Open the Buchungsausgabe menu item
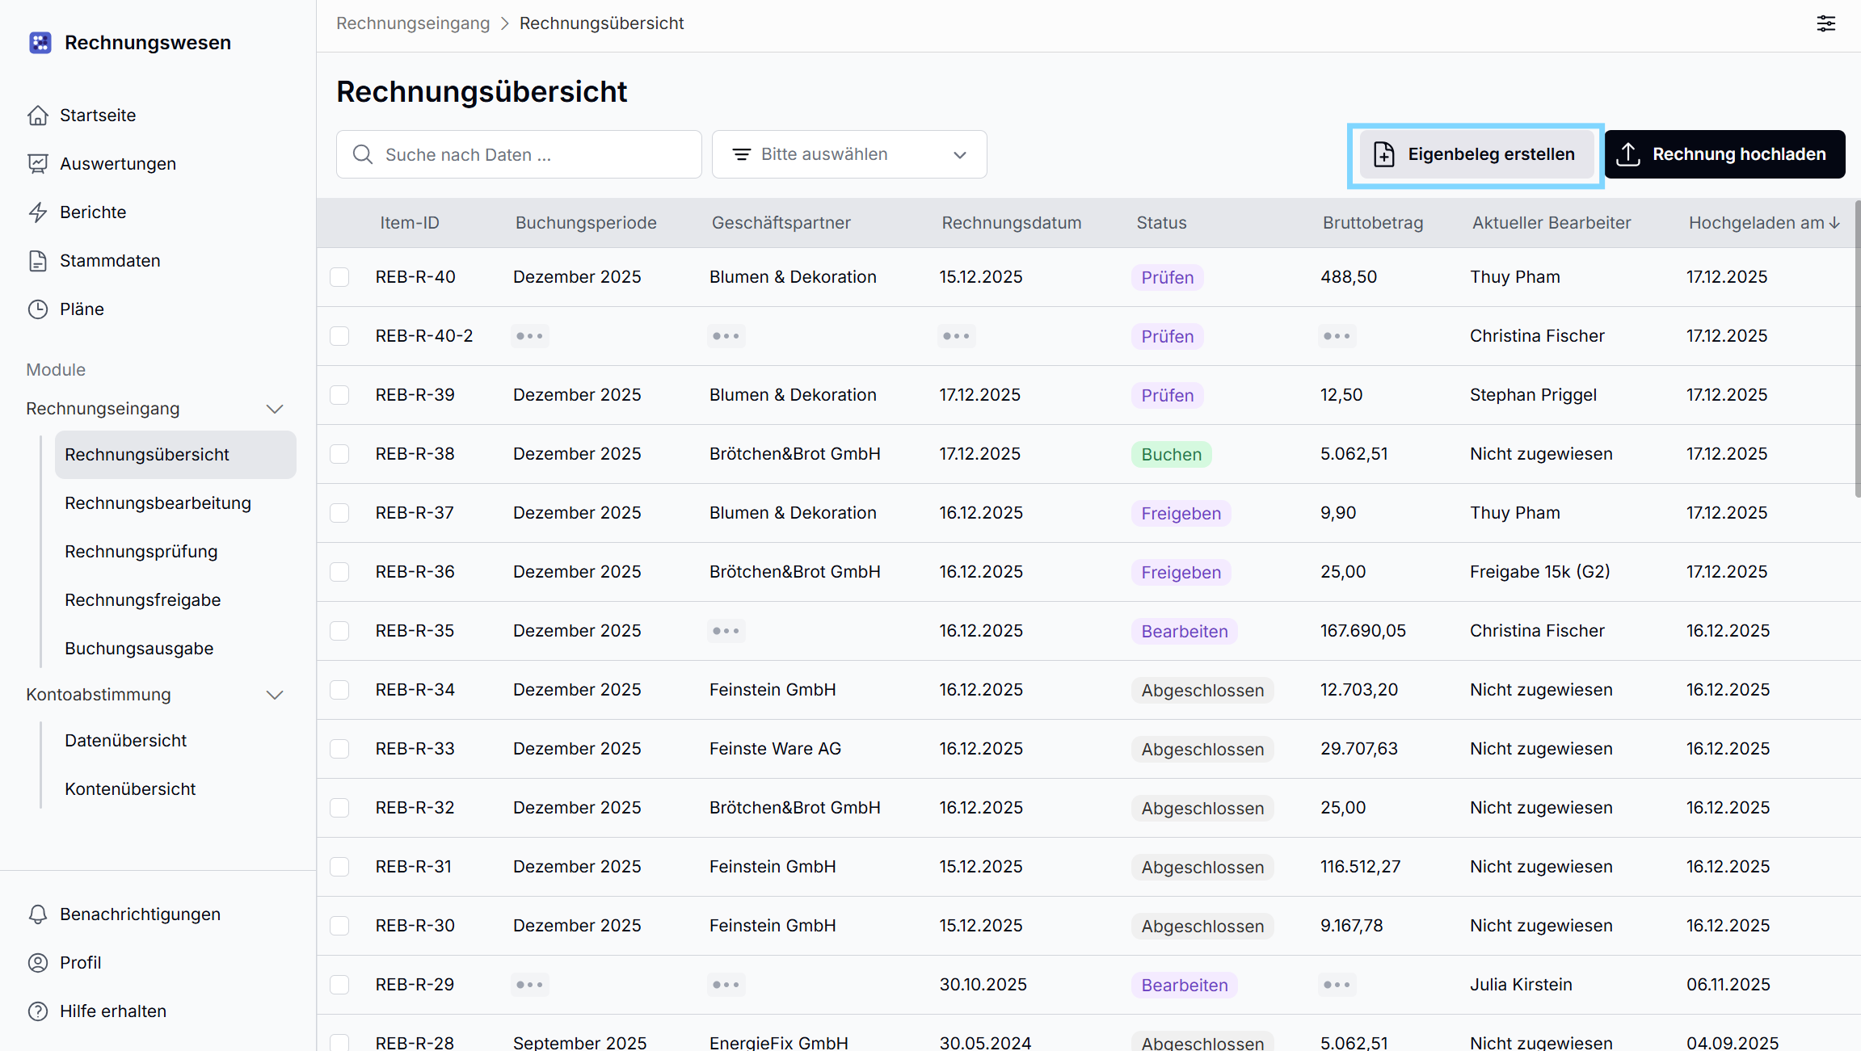This screenshot has height=1051, width=1861. click(x=139, y=649)
